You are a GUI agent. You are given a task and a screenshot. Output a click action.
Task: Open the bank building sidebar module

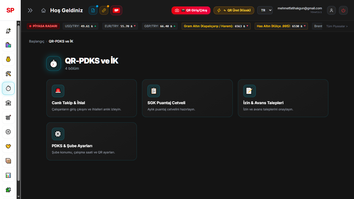(x=8, y=103)
